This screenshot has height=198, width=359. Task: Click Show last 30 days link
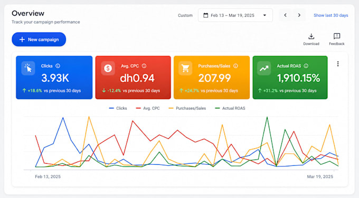click(331, 15)
